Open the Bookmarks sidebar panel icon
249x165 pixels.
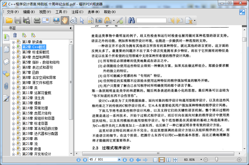tap(6, 37)
